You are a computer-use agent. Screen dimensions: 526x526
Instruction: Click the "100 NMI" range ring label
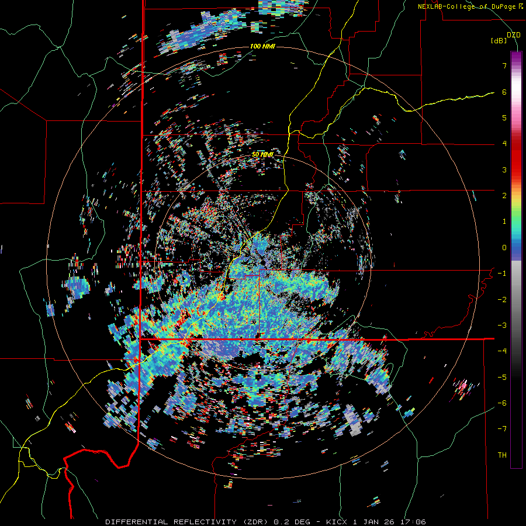point(262,46)
